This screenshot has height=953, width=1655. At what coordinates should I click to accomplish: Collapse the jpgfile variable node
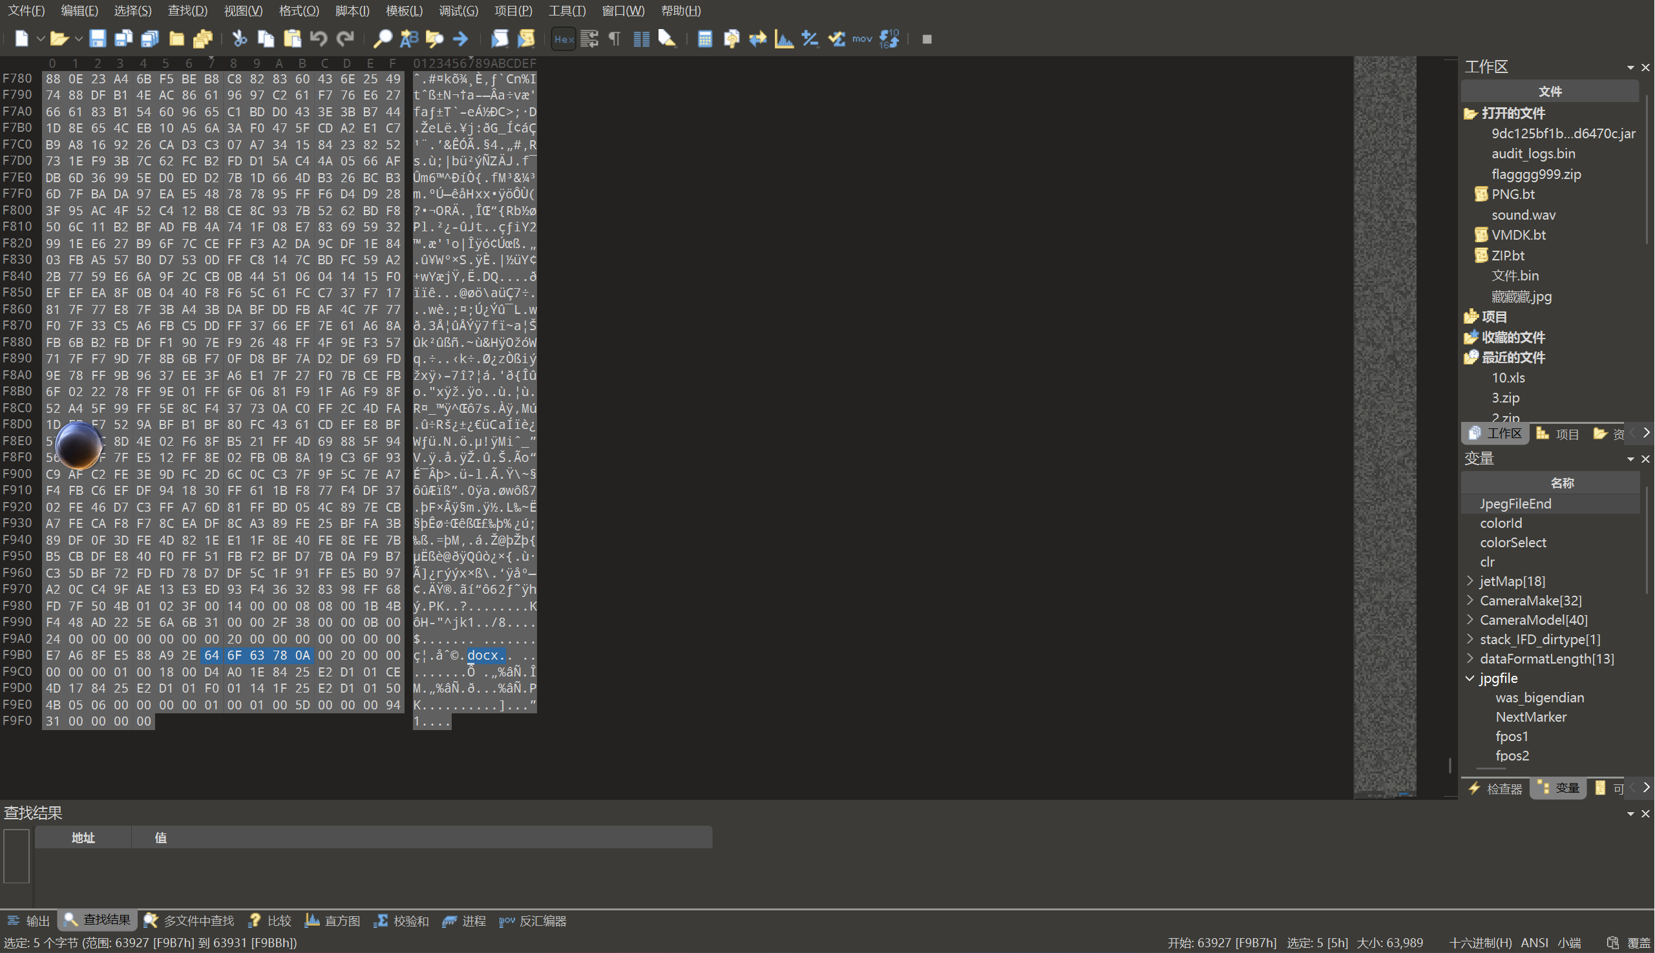click(1470, 678)
